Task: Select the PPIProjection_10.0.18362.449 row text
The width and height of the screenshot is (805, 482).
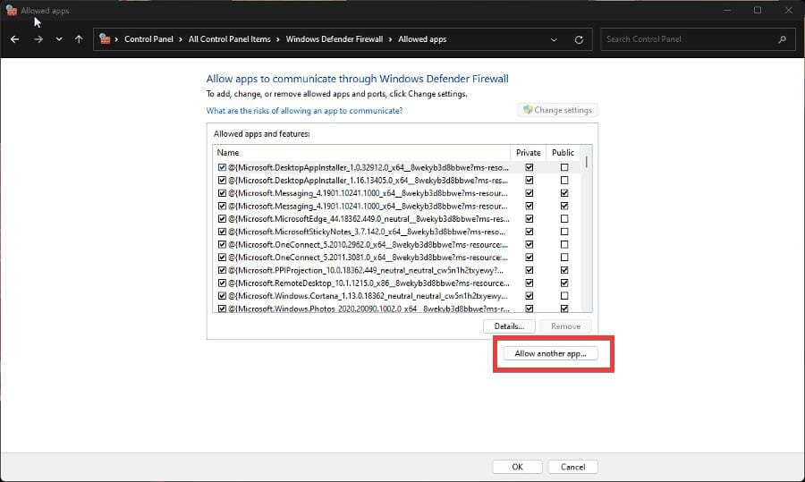Action: pyautogui.click(x=366, y=270)
